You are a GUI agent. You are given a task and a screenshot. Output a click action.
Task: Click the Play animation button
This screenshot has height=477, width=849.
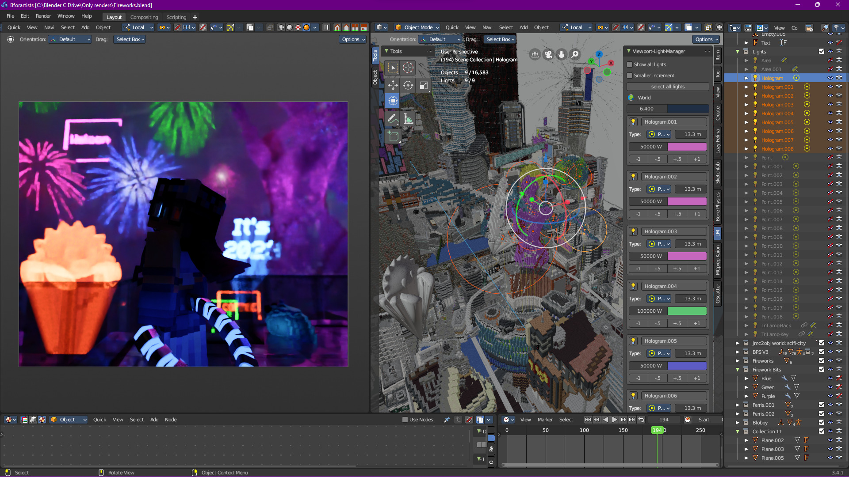(615, 420)
